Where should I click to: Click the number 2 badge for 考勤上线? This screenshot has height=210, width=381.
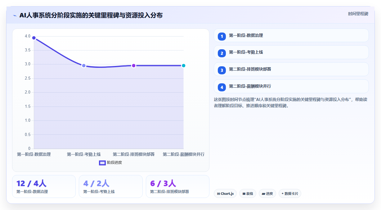[222, 53]
